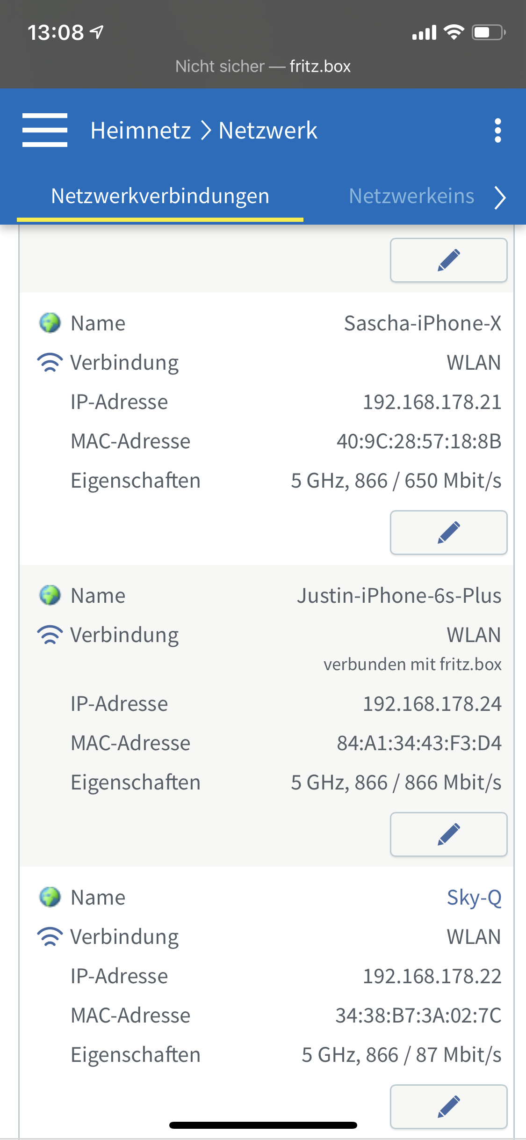The width and height of the screenshot is (526, 1140).
Task: Switch to the Netzwerkeinstellungen tab
Action: click(411, 196)
